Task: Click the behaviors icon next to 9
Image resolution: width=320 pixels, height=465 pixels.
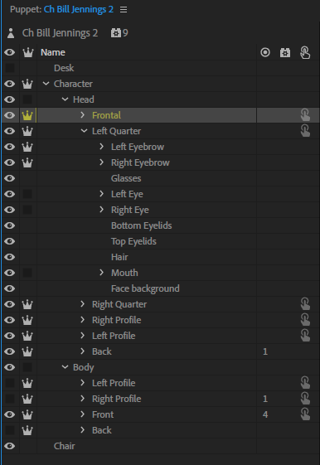Action: pyautogui.click(x=116, y=33)
